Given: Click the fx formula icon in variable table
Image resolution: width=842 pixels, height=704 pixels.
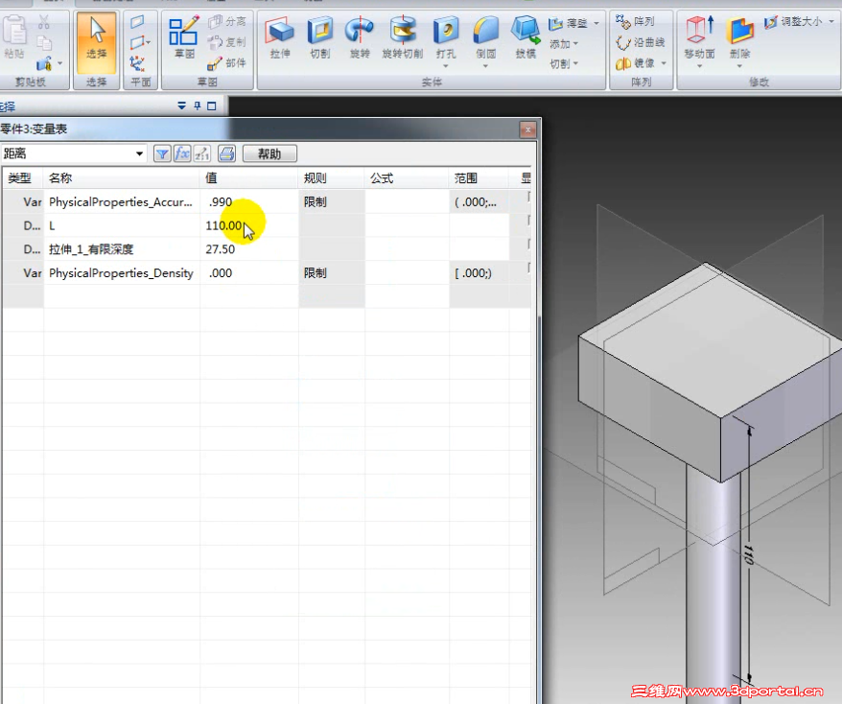Looking at the screenshot, I should pyautogui.click(x=182, y=154).
